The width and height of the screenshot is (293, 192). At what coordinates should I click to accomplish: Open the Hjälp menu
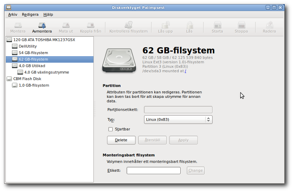click(48, 14)
